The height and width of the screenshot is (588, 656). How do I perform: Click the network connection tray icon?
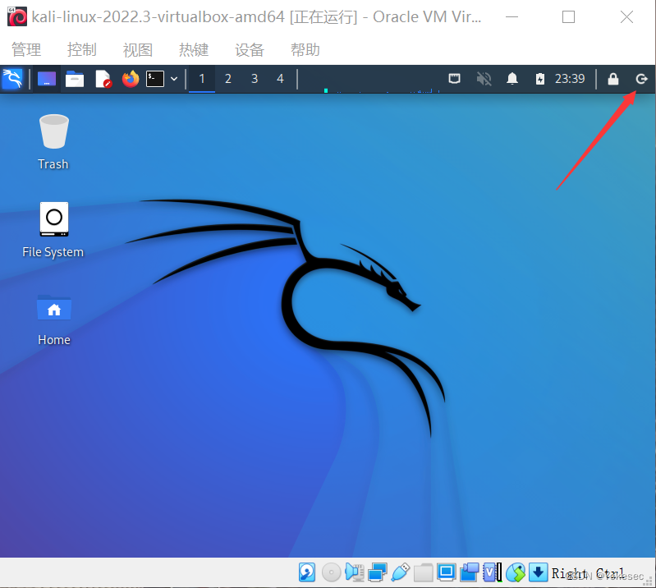click(x=454, y=79)
